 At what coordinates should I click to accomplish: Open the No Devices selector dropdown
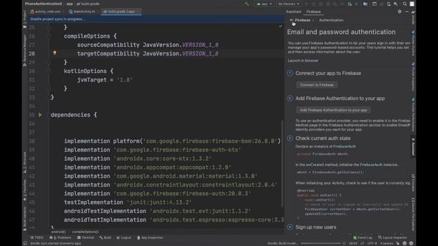coord(289,4)
